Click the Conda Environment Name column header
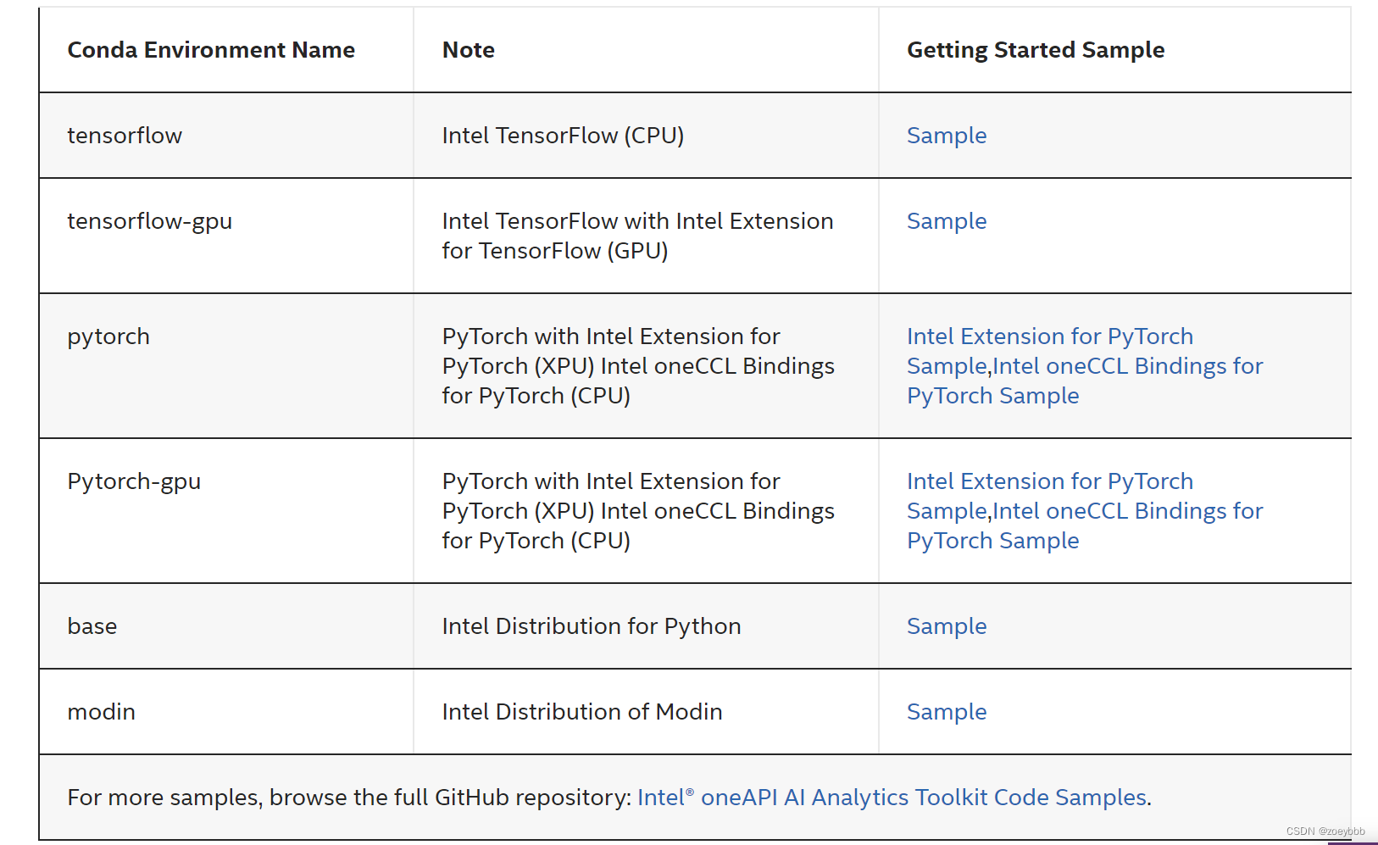This screenshot has height=845, width=1378. coord(211,50)
